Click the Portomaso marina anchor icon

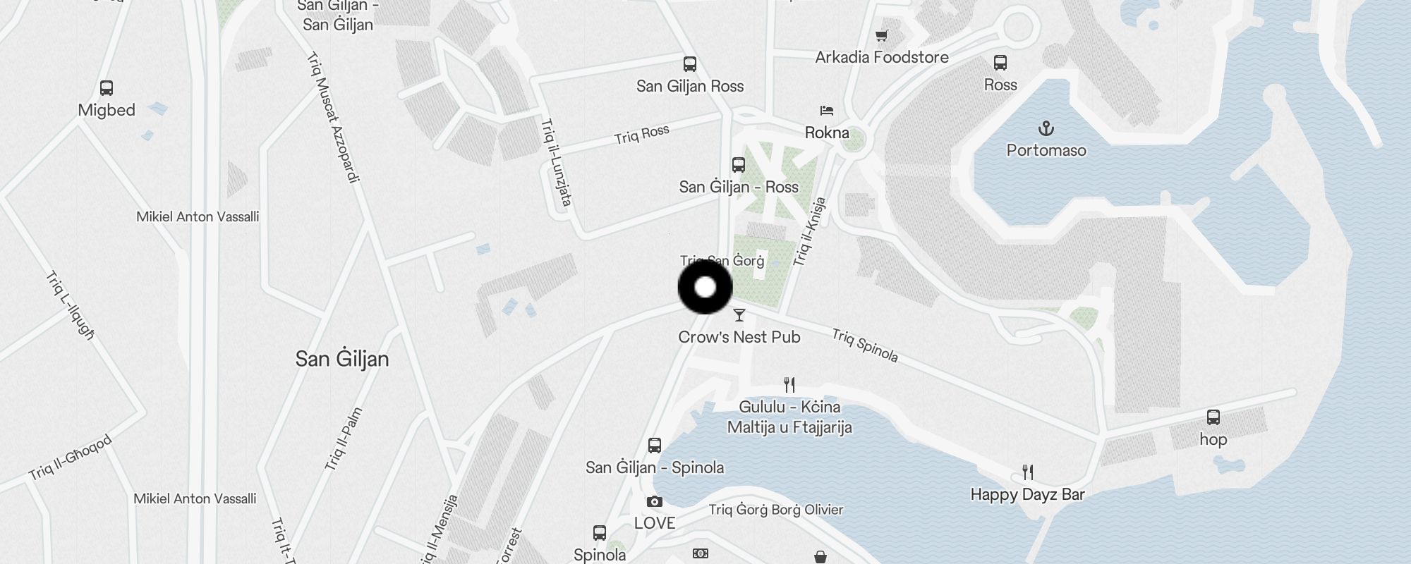pos(1046,128)
